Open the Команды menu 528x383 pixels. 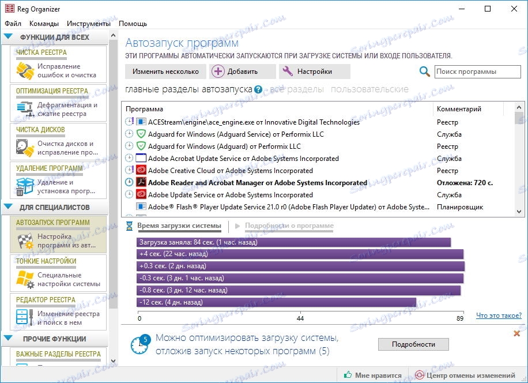44,24
